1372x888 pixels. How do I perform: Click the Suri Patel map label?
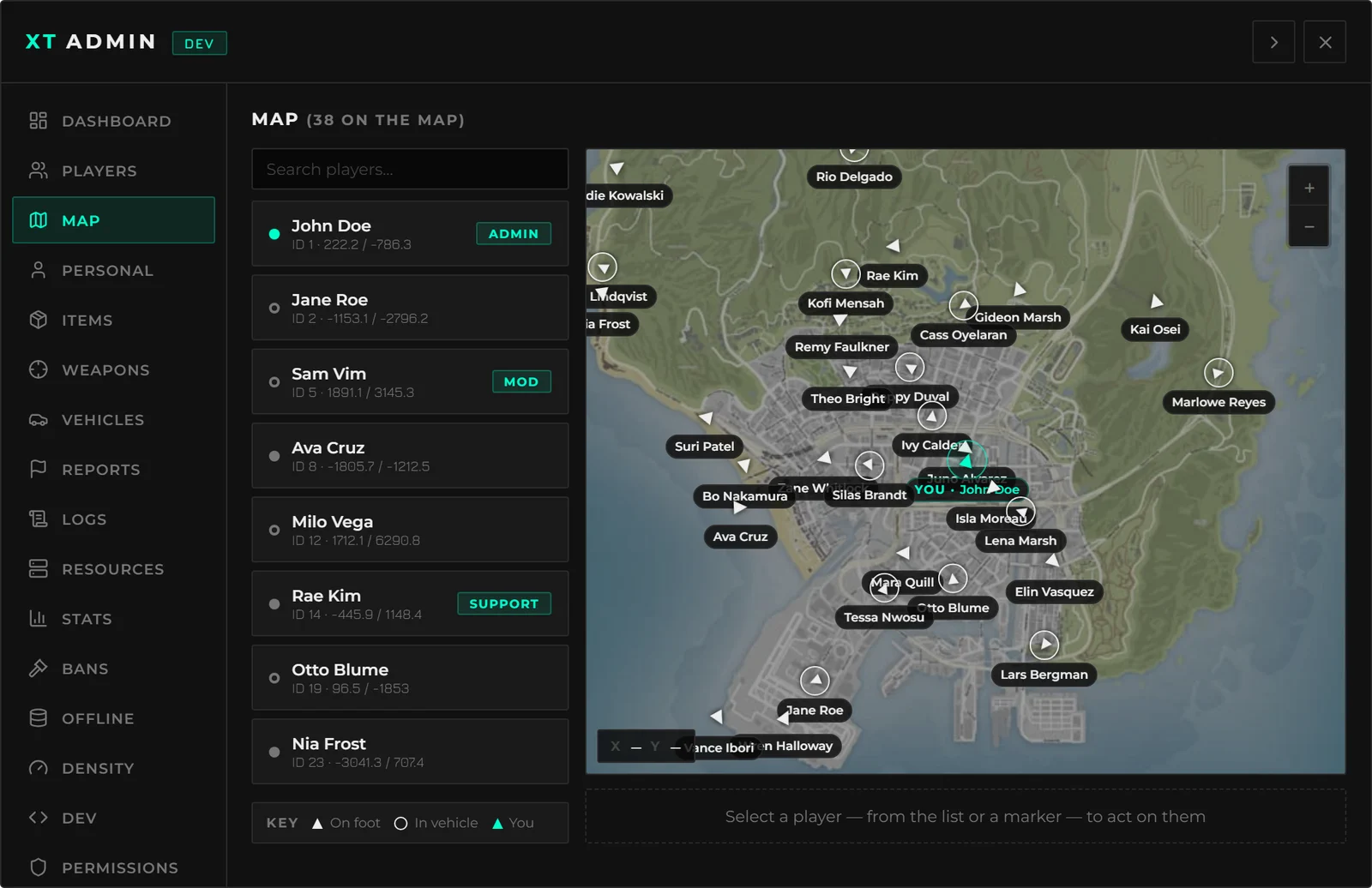704,447
